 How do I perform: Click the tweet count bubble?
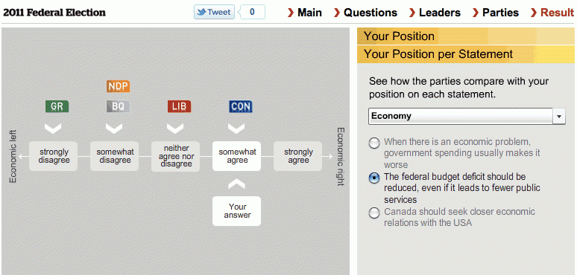click(252, 12)
